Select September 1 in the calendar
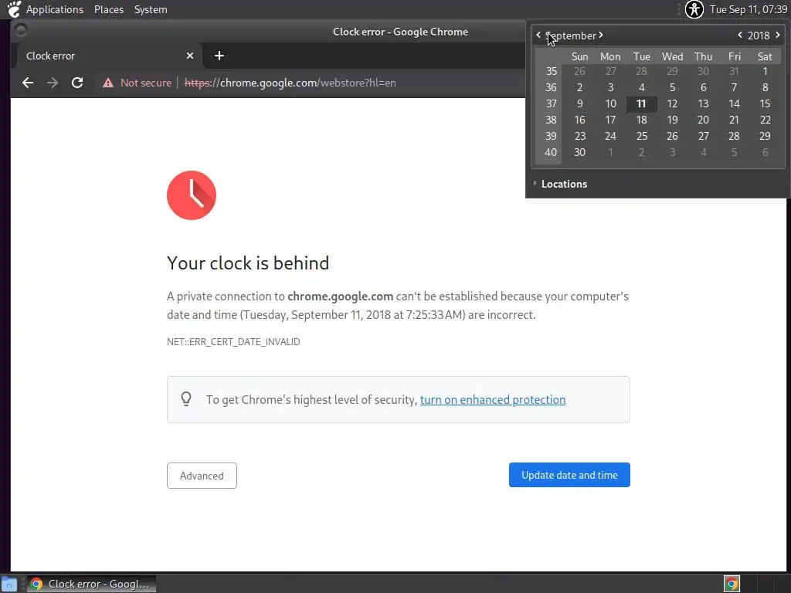 765,71
